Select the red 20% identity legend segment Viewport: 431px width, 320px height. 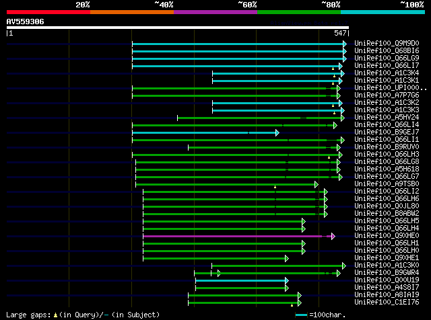tap(48, 12)
